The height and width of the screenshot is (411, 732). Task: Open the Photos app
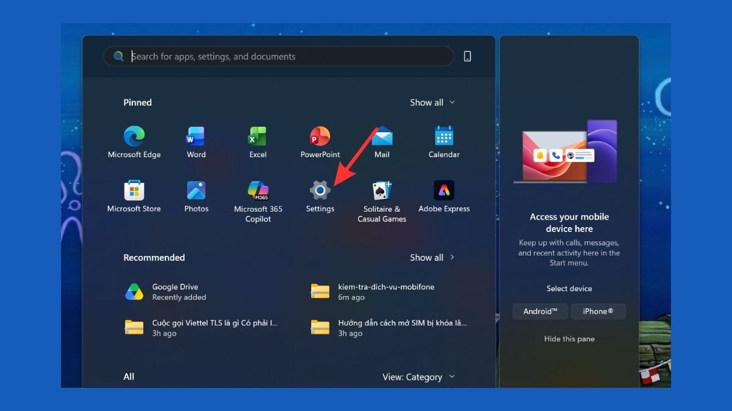point(196,196)
